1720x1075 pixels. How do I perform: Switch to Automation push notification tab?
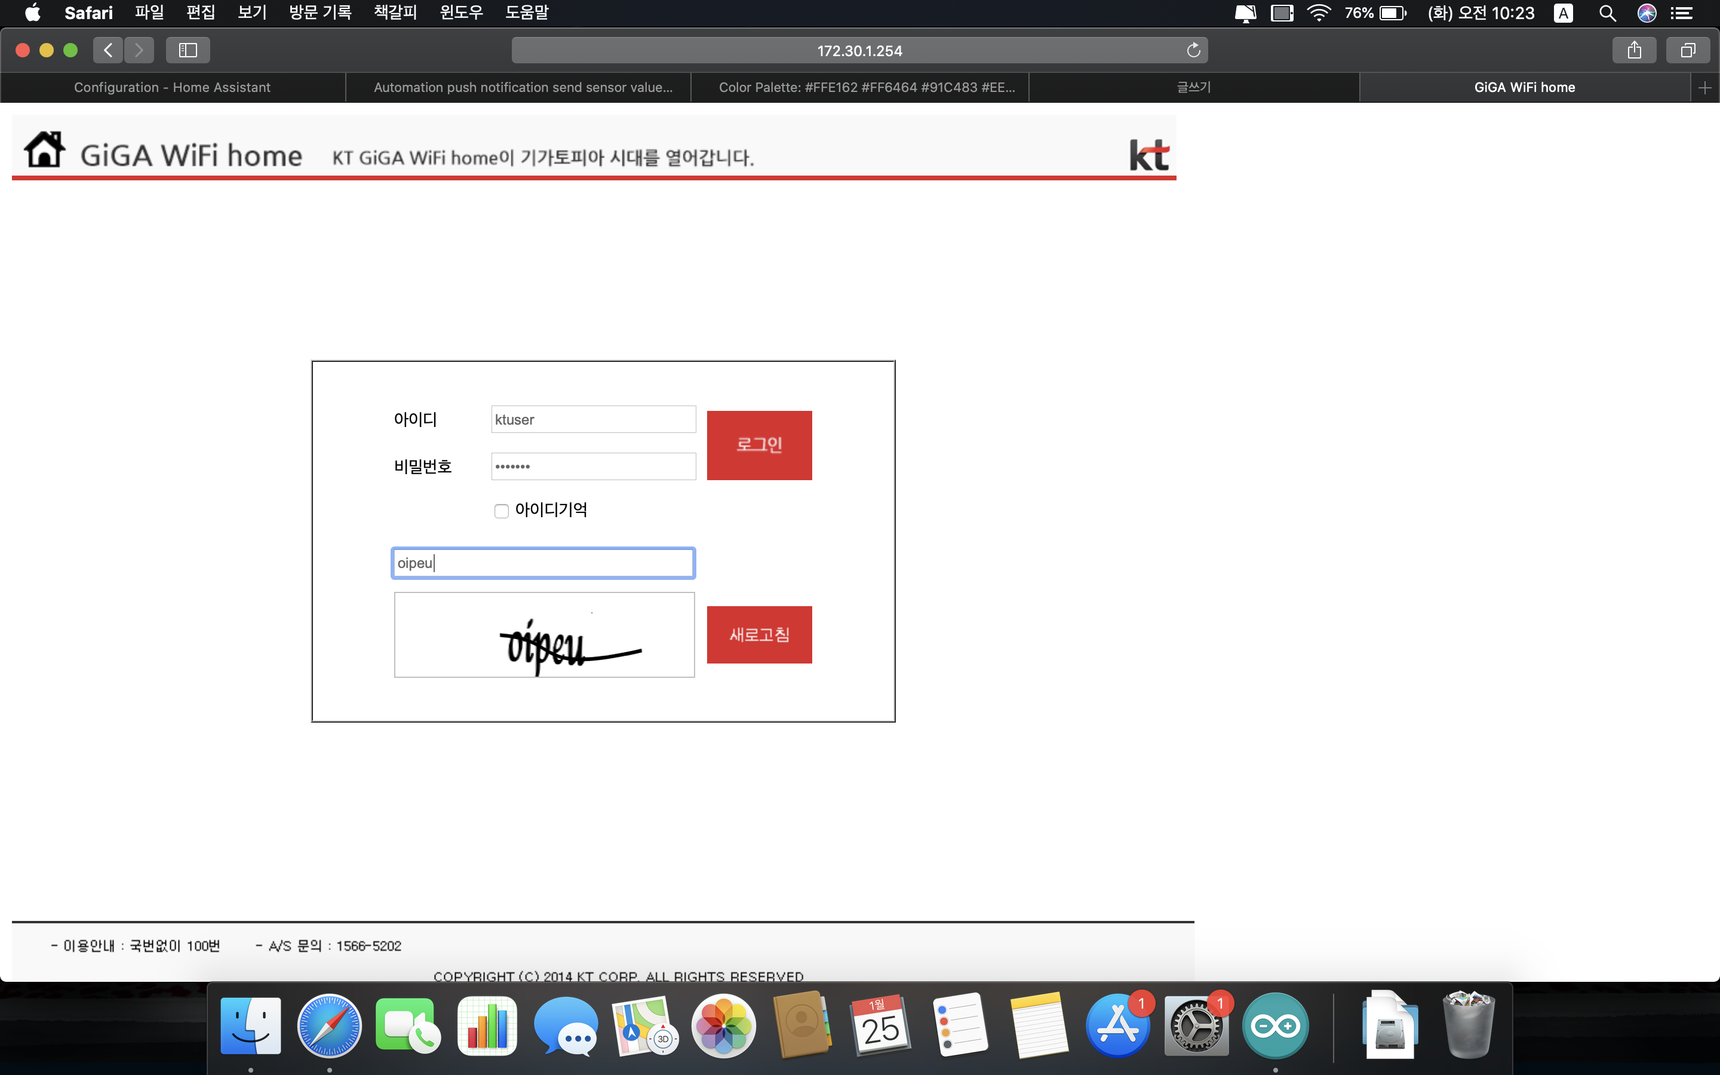(x=518, y=87)
